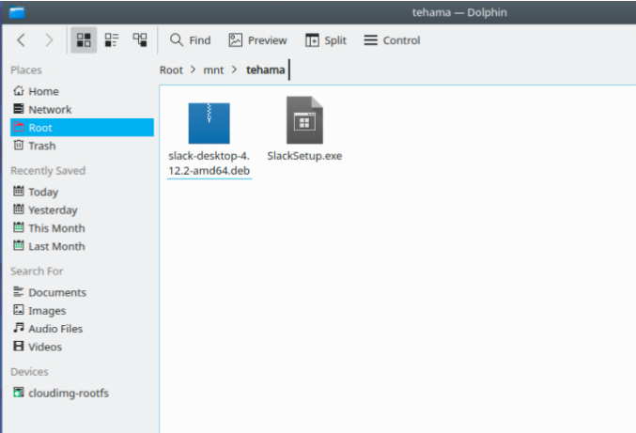Show files saved This Month
The width and height of the screenshot is (636, 433).
click(x=82, y=228)
